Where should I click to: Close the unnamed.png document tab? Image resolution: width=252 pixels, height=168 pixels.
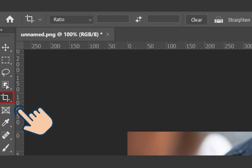tap(108, 34)
